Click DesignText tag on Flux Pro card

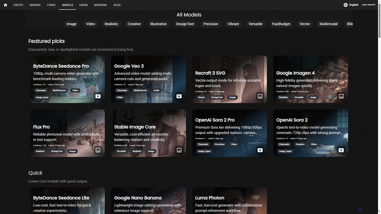57,151
